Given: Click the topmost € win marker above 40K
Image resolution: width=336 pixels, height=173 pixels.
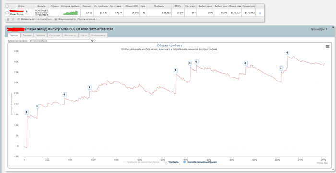Looking at the screenshot, I should click(287, 52).
